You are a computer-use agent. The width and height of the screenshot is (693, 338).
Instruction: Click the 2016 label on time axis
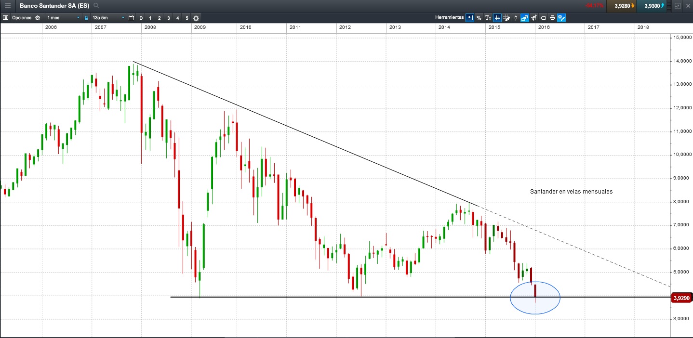pyautogui.click(x=544, y=27)
